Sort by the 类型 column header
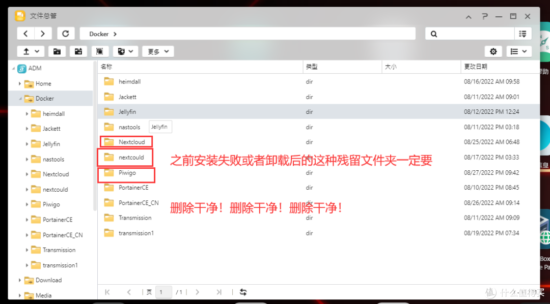This screenshot has width=550, height=304. [x=342, y=67]
